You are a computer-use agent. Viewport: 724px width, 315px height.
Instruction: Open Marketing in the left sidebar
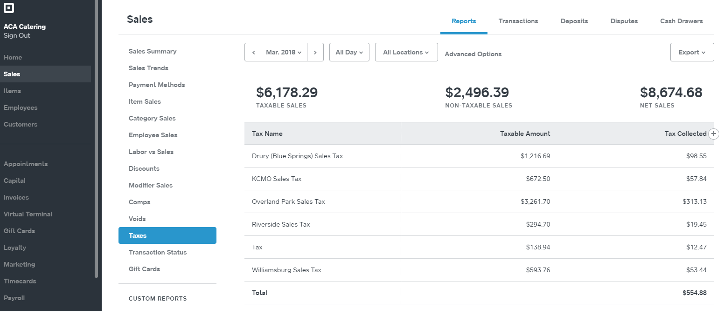(x=19, y=264)
